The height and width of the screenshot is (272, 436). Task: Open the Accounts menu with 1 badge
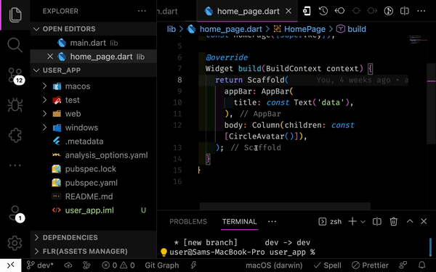click(16, 214)
